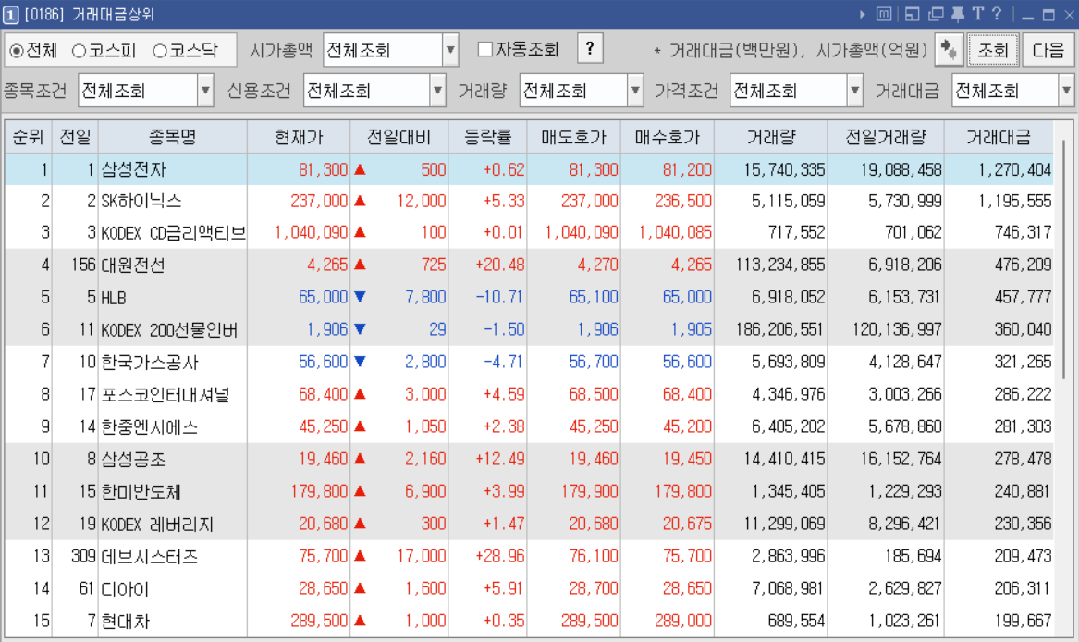Viewport: 1079px width, 642px height.
Task: Click the volume 186,206,551 cell
Action: [779, 330]
